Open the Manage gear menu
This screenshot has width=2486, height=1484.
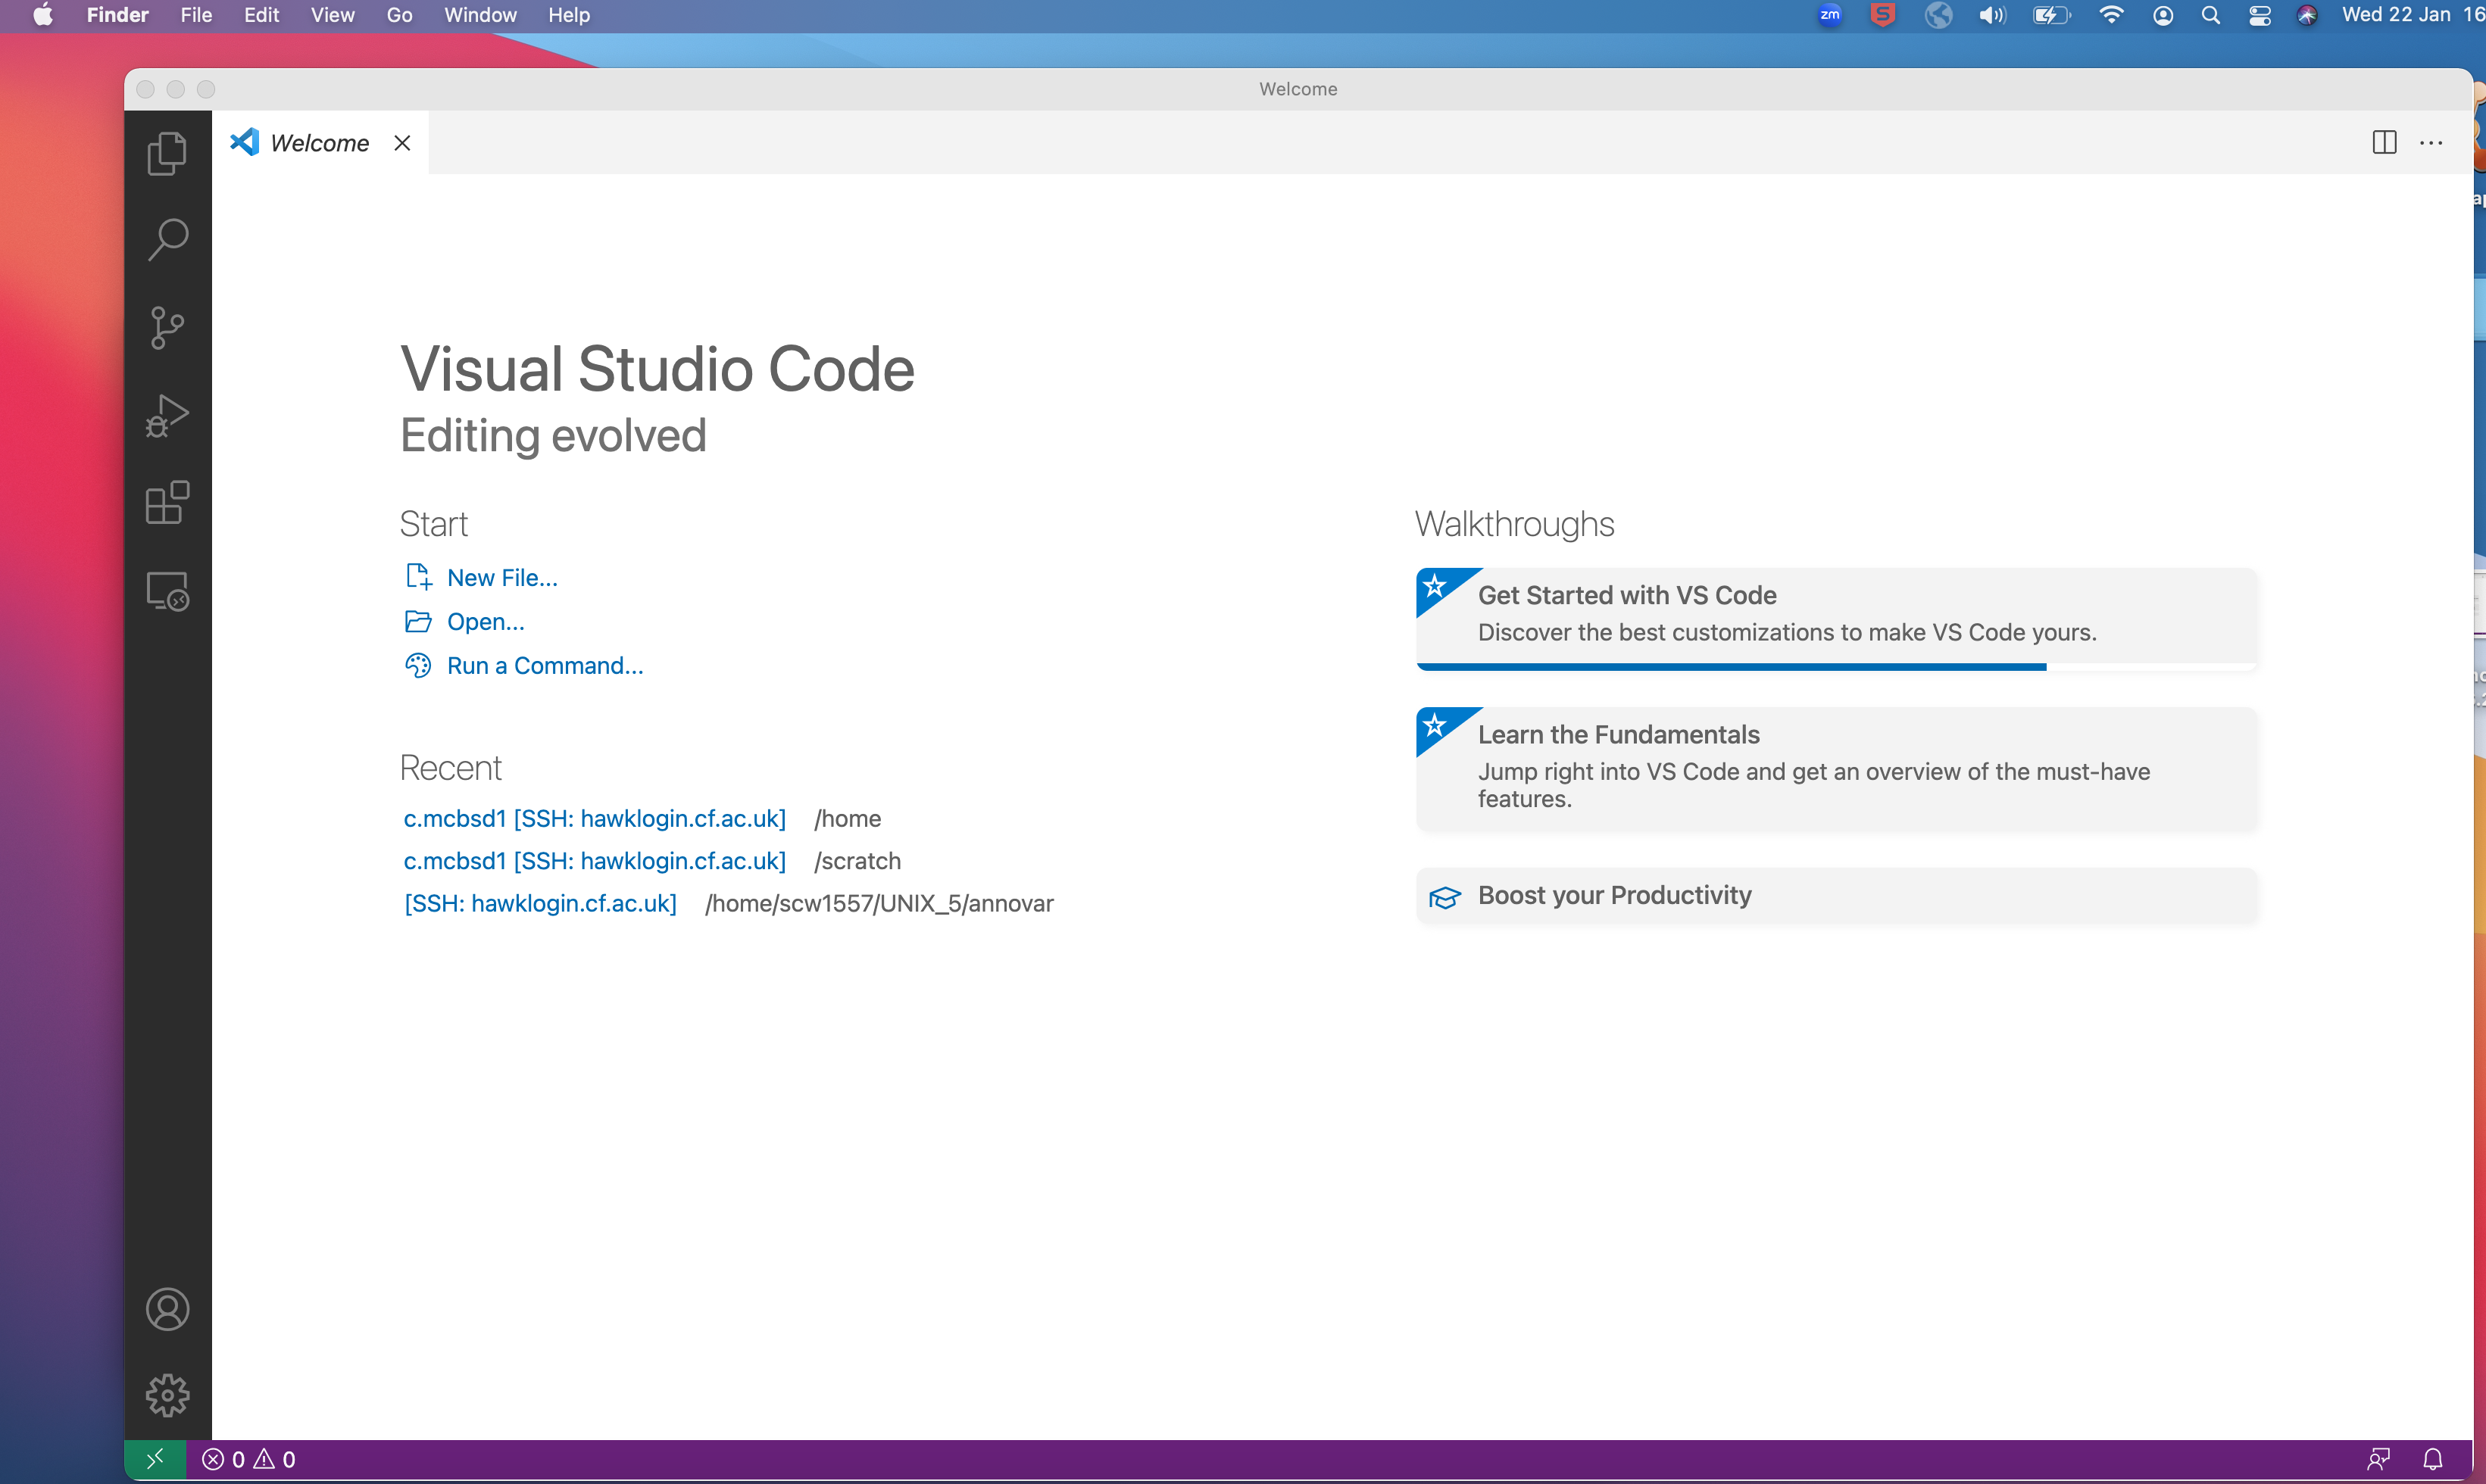point(167,1395)
